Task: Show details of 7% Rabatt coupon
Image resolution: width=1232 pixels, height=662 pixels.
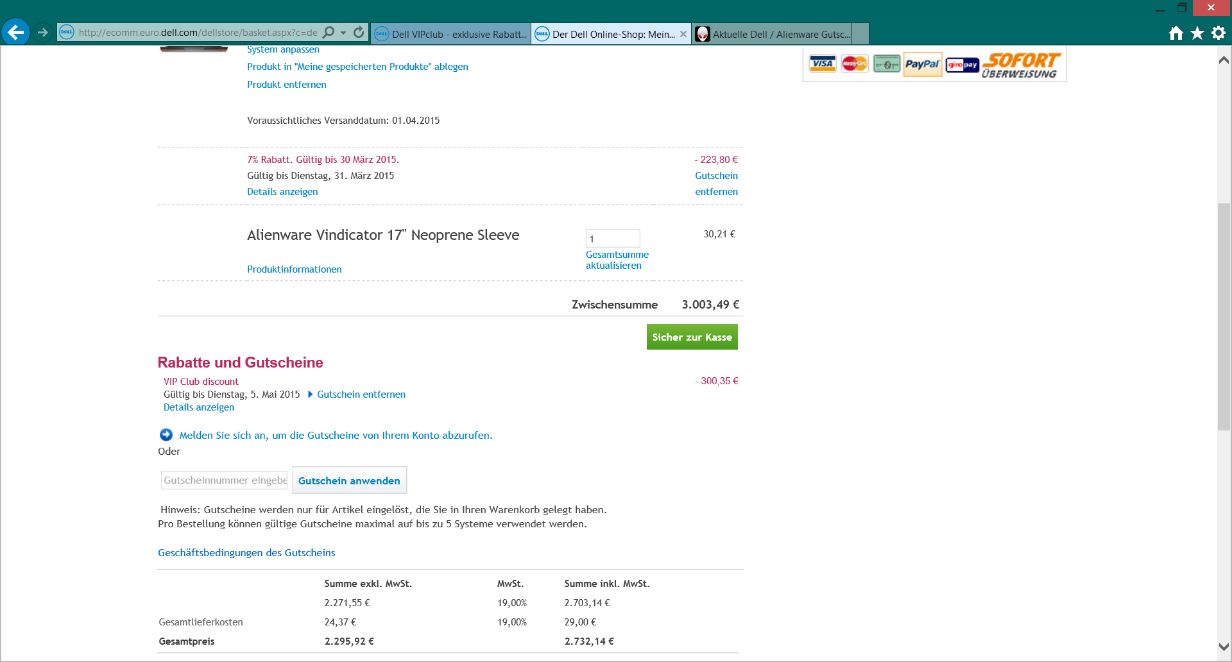Action: 282,192
